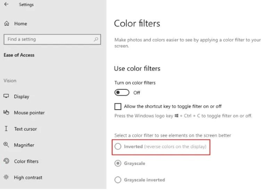This screenshot has height=190, width=264.
Task: Click the magnifying glass search icon
Action: point(96,39)
